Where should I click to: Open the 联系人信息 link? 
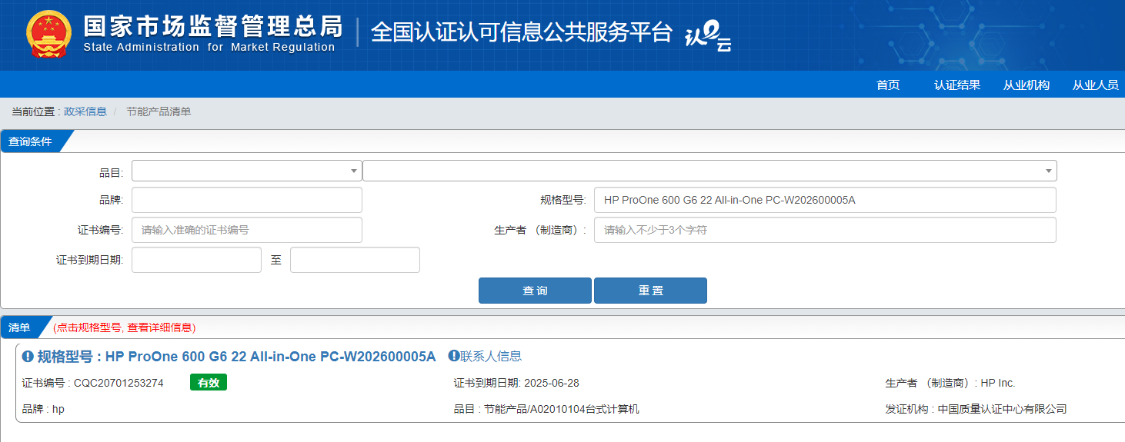[x=491, y=356]
